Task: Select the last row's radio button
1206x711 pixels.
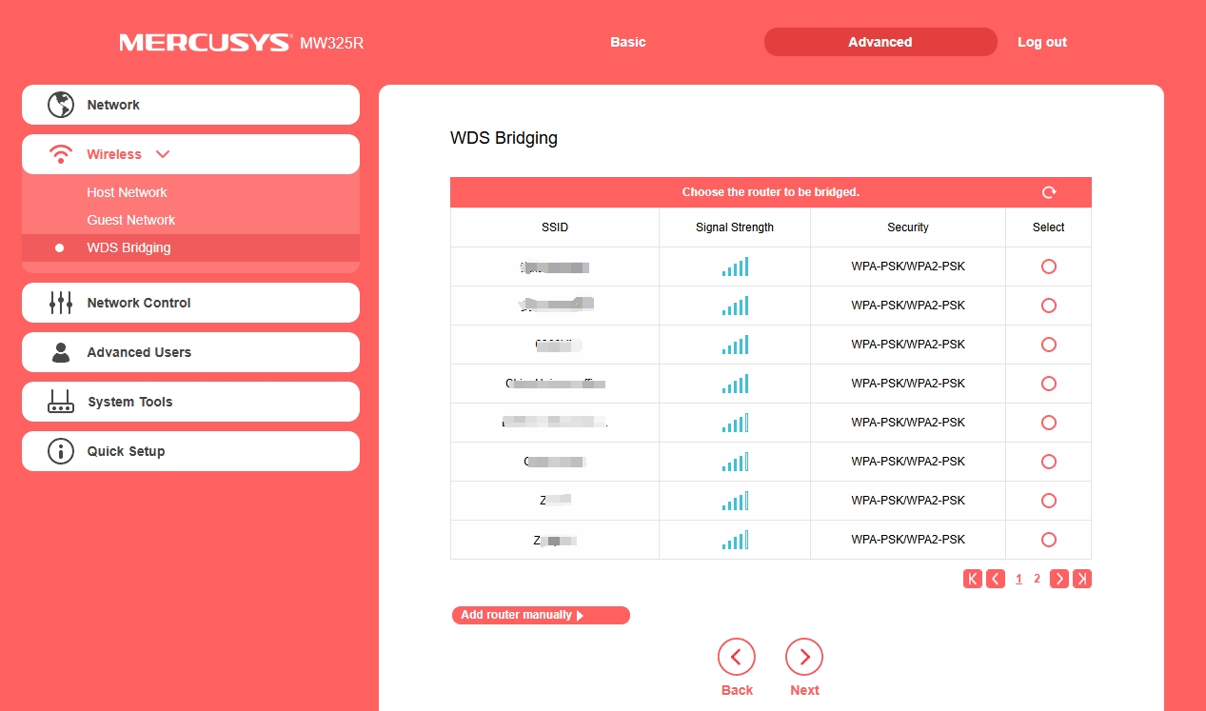Action: 1049,540
